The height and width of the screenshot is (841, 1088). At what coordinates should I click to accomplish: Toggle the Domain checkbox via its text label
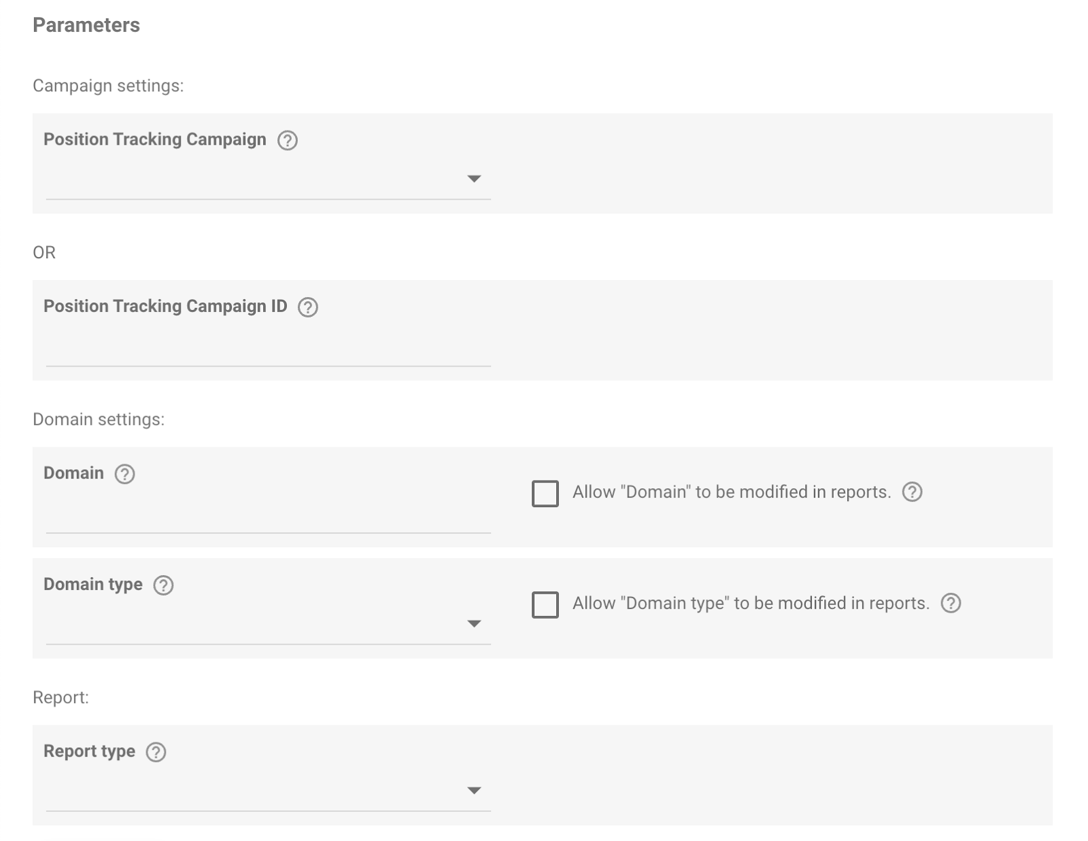tap(731, 493)
